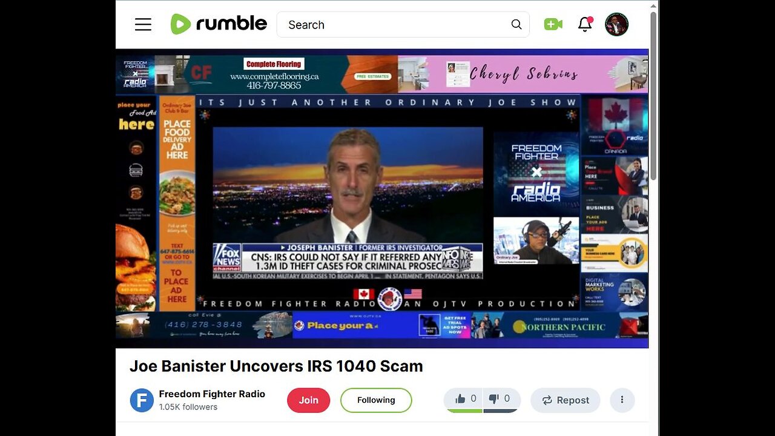Submit search with the magnifier icon
775x436 pixels.
(x=516, y=24)
